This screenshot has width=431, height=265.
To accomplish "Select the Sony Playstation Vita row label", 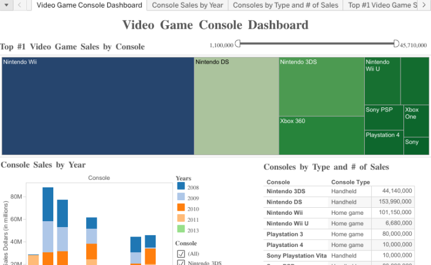I will 296,256.
